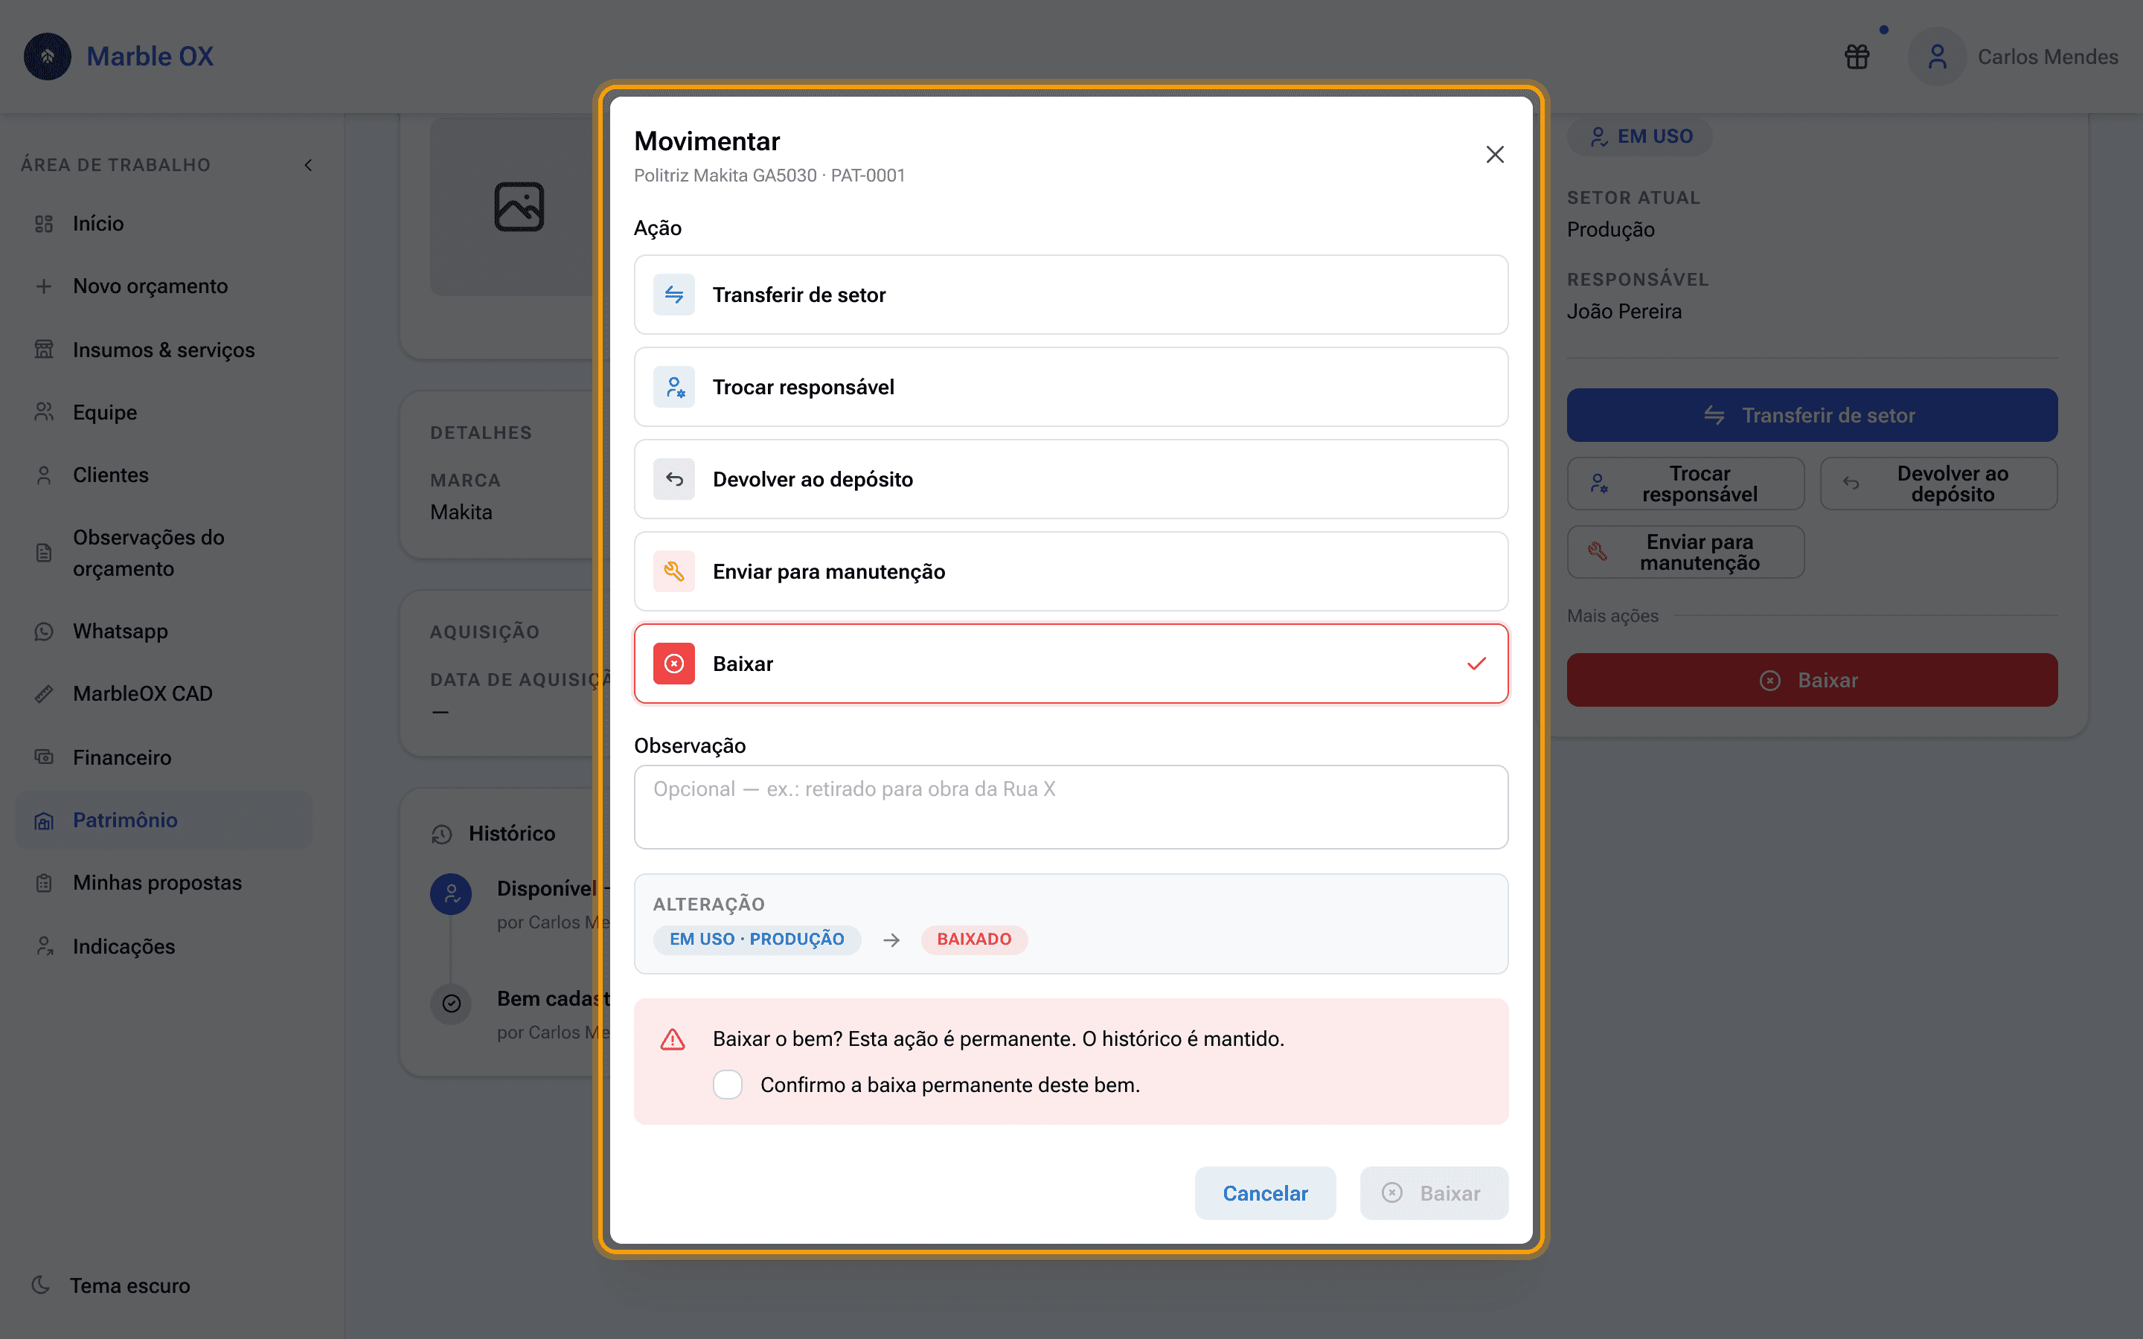Click the image placeholder icon of the asset

[519, 206]
